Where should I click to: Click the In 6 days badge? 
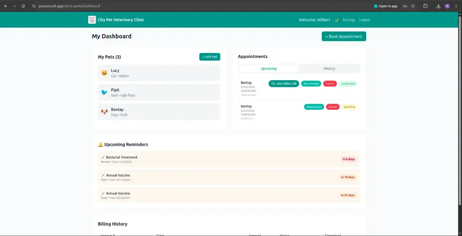pos(348,159)
